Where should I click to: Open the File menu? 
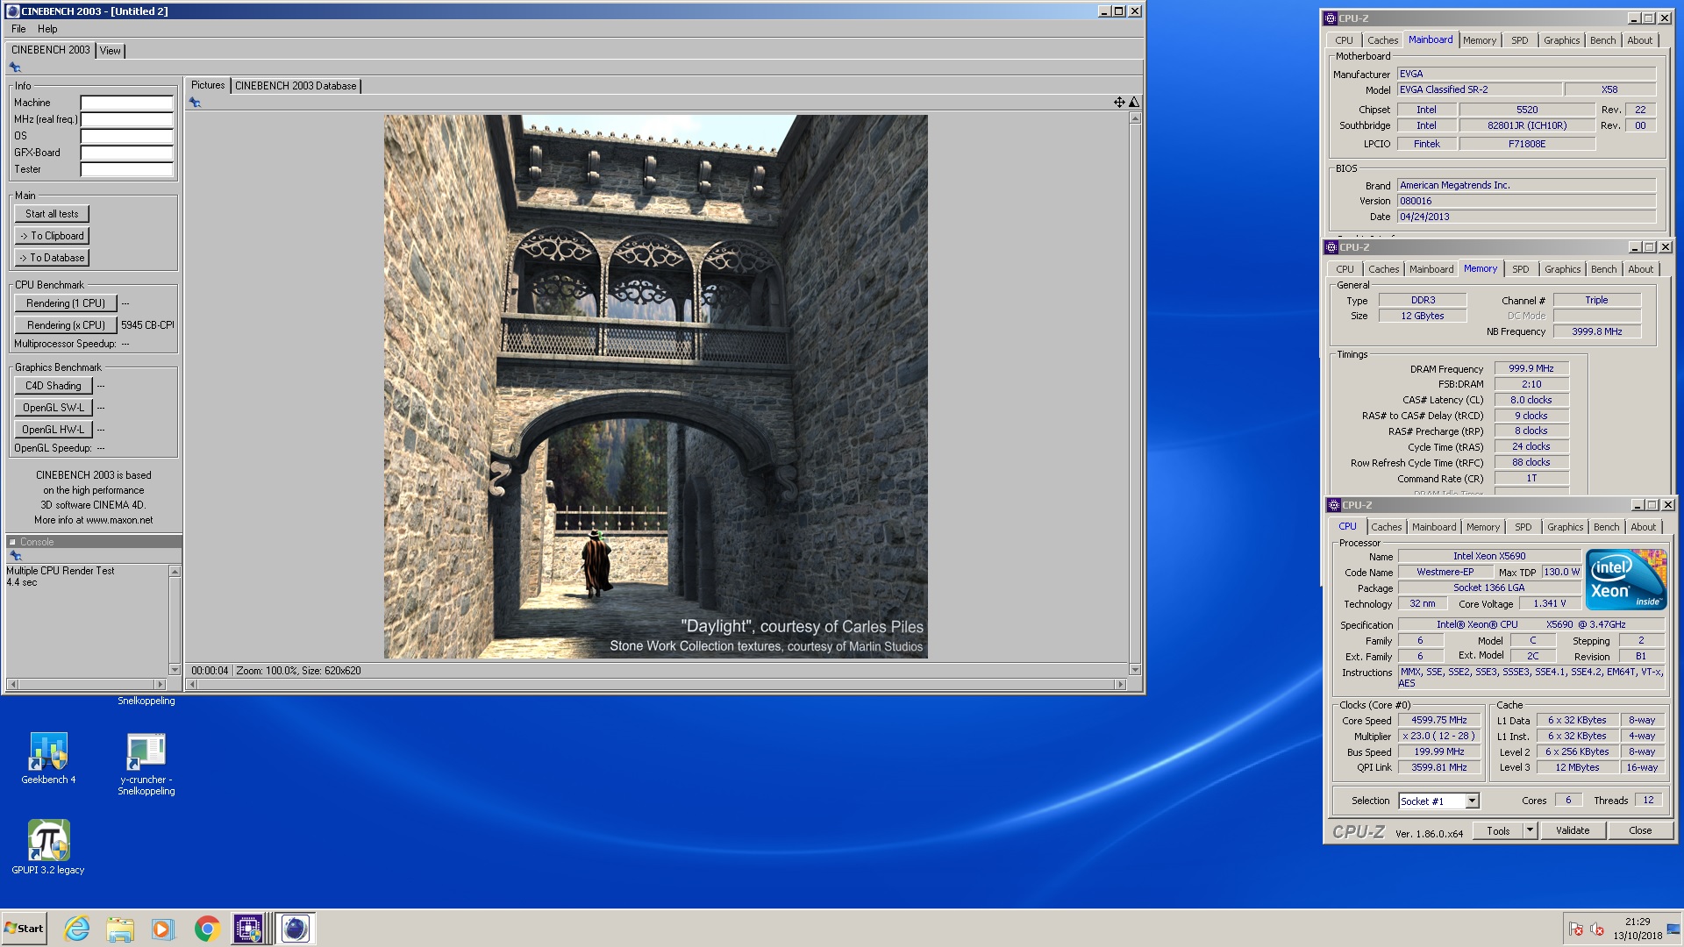tap(18, 29)
